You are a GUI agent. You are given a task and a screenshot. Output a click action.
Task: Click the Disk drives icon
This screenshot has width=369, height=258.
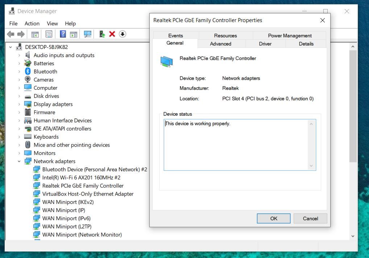coord(28,96)
